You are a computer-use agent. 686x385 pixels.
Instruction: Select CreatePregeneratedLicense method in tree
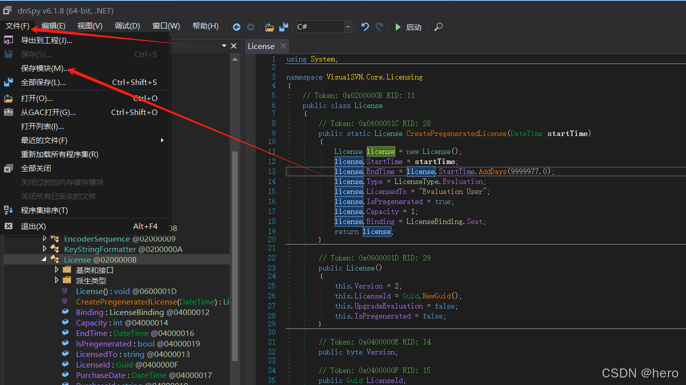[152, 302]
